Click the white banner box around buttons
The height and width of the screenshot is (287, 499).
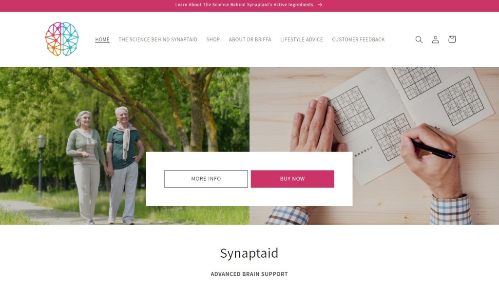pos(249,197)
